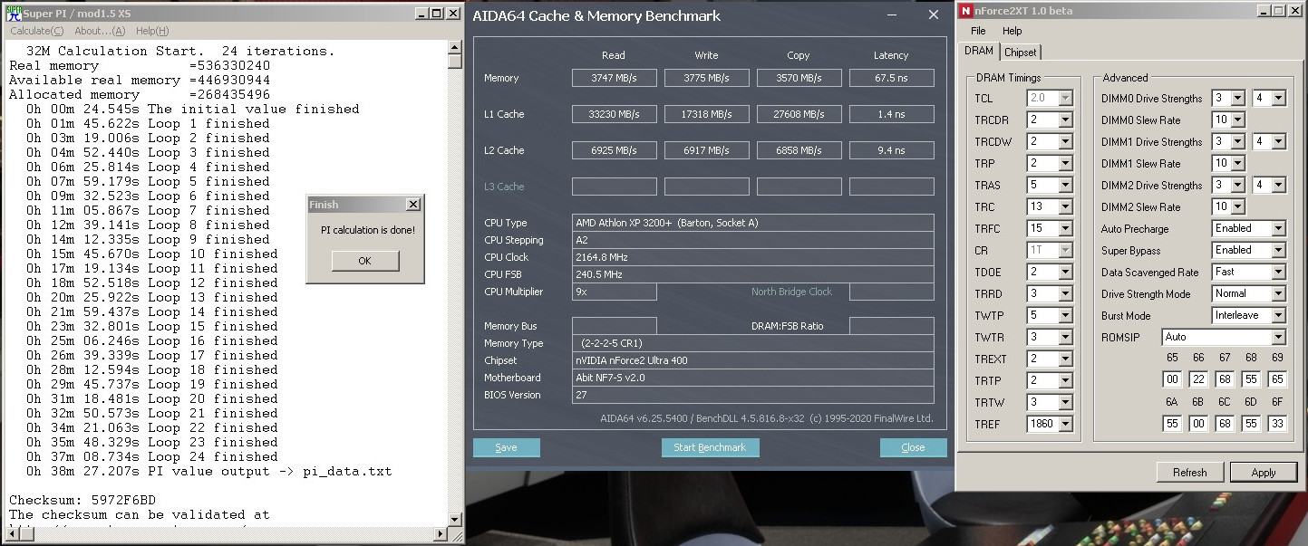The height and width of the screenshot is (546, 1308).
Task: Open the DIMM1 Slew Rate dropdown
Action: (x=1237, y=163)
